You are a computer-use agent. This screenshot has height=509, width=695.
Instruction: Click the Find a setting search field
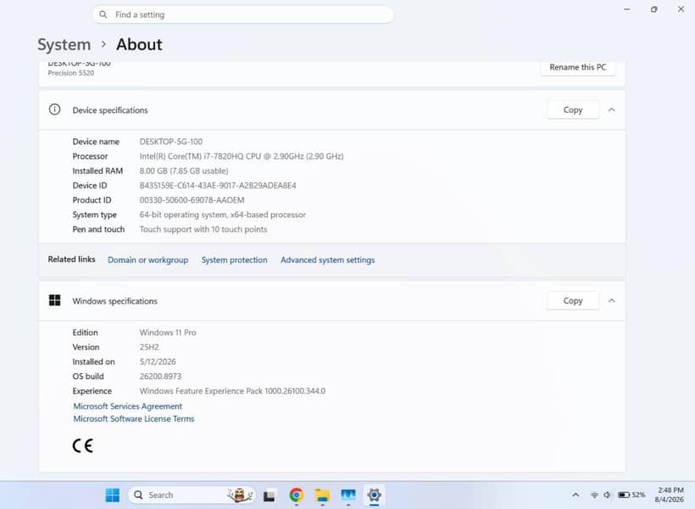[243, 14]
